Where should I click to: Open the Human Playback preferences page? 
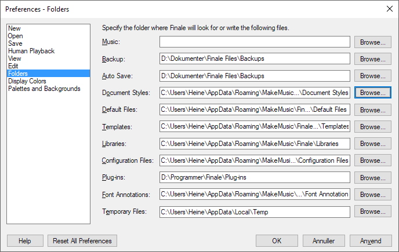coord(31,51)
